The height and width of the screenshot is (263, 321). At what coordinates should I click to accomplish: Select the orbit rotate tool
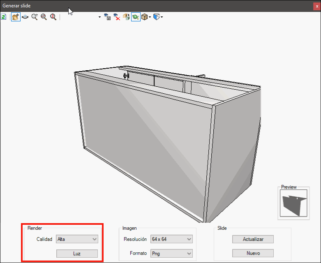25,17
